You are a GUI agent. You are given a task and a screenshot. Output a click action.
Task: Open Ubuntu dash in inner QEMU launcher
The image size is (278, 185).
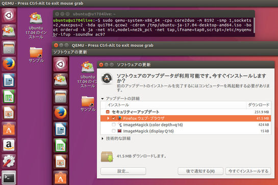(61, 64)
